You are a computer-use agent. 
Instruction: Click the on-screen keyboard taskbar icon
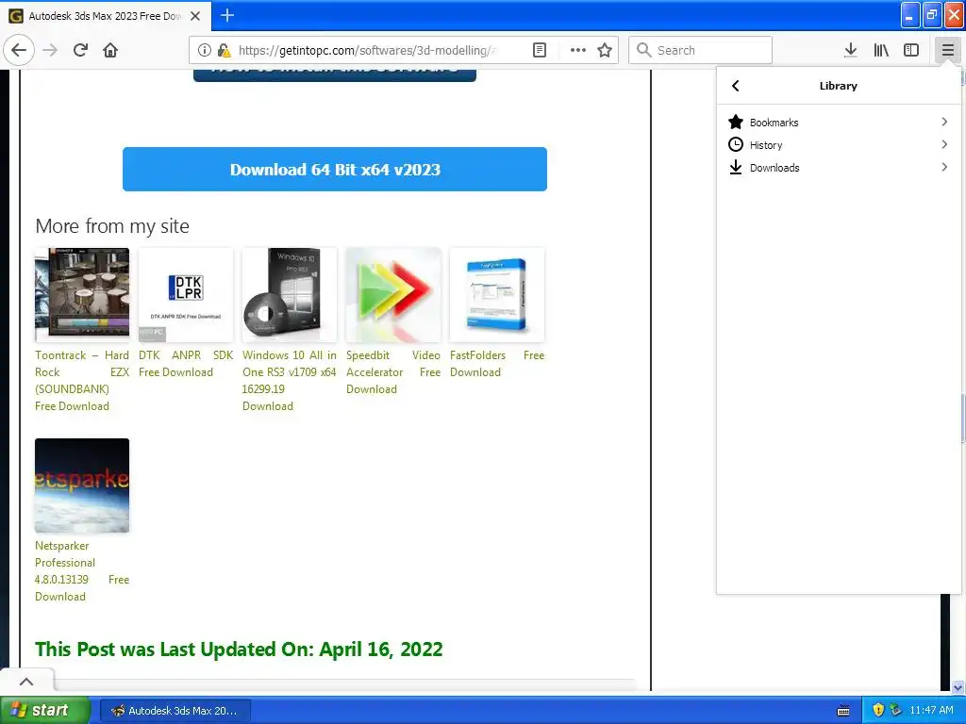[843, 711]
